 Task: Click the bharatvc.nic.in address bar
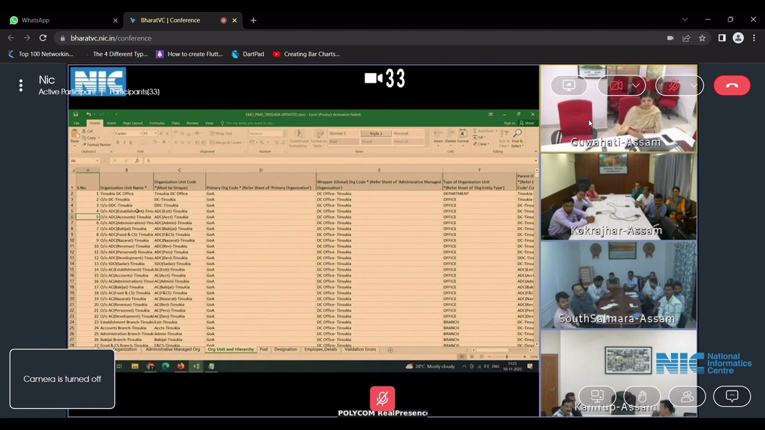[359, 38]
